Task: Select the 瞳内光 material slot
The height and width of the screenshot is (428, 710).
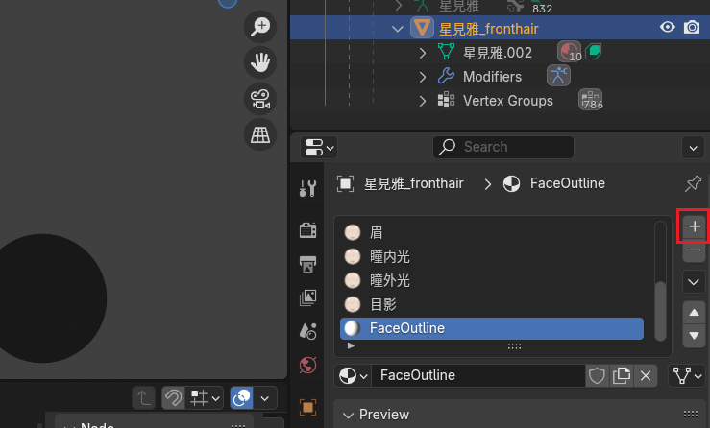Action: pyautogui.click(x=389, y=256)
